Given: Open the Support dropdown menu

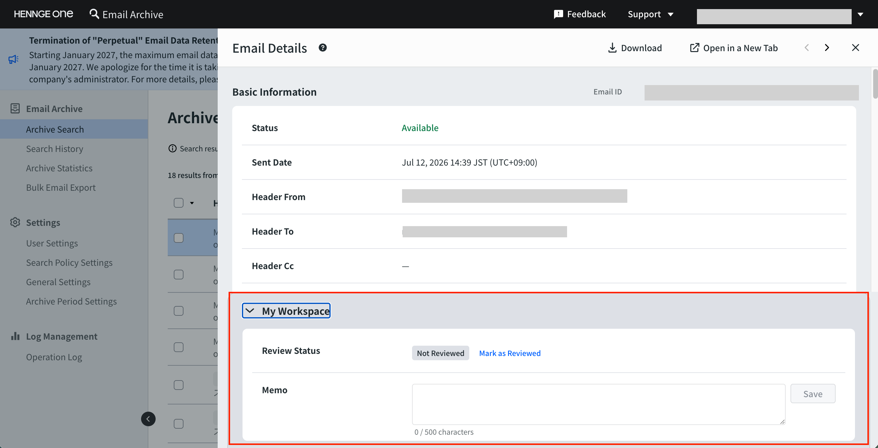Looking at the screenshot, I should 650,14.
